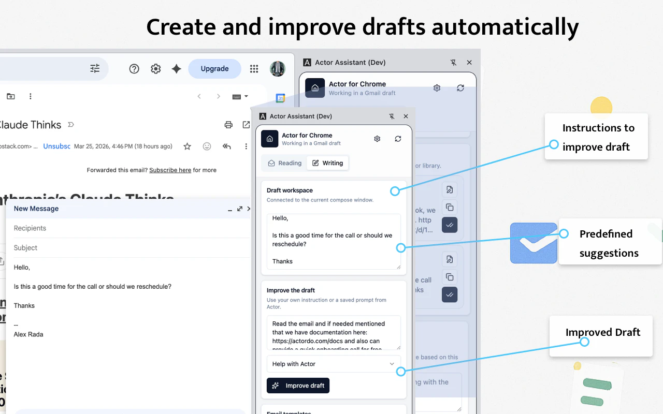Copy the predefined suggestion text

pyautogui.click(x=450, y=277)
